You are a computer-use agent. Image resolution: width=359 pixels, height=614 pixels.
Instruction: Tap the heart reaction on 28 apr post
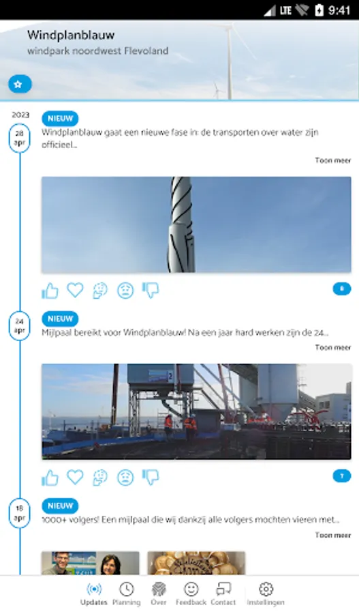point(75,290)
